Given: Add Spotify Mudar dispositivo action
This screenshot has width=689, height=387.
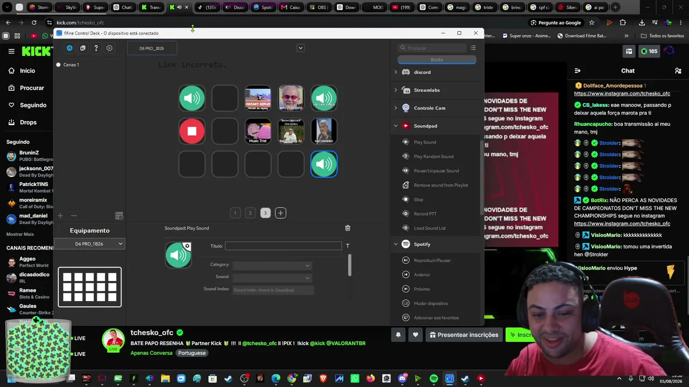Looking at the screenshot, I should pyautogui.click(x=431, y=303).
